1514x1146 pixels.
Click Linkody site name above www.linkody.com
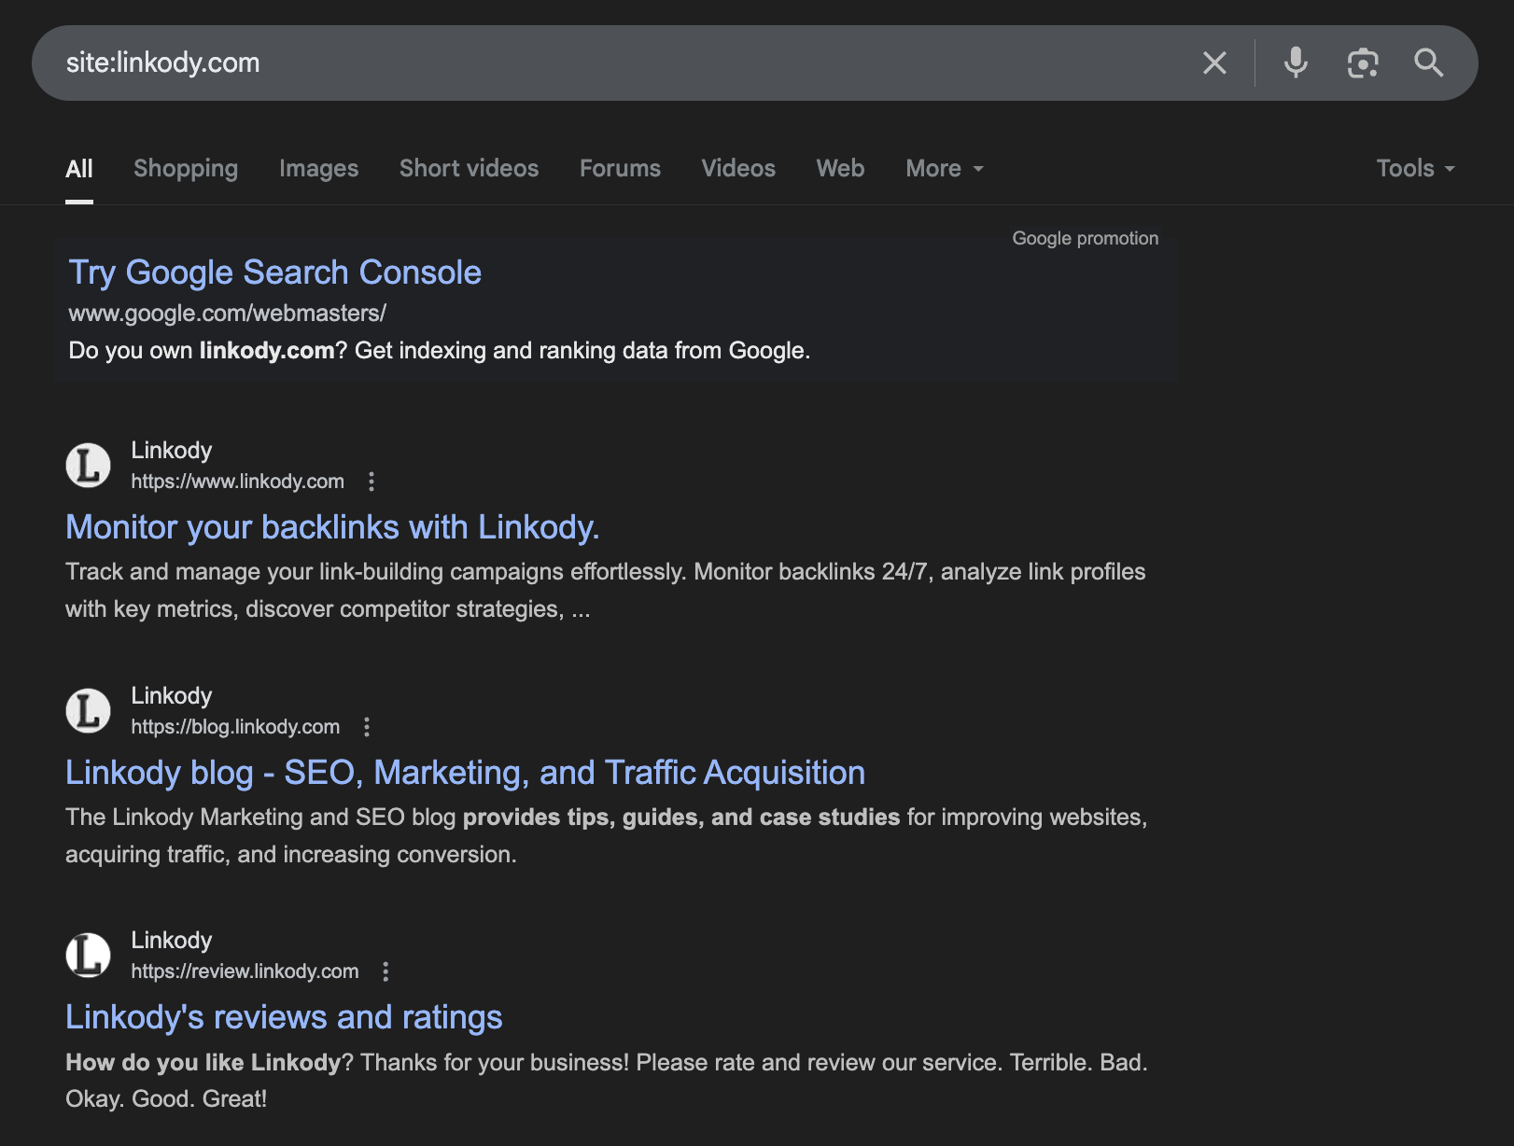pyautogui.click(x=172, y=451)
